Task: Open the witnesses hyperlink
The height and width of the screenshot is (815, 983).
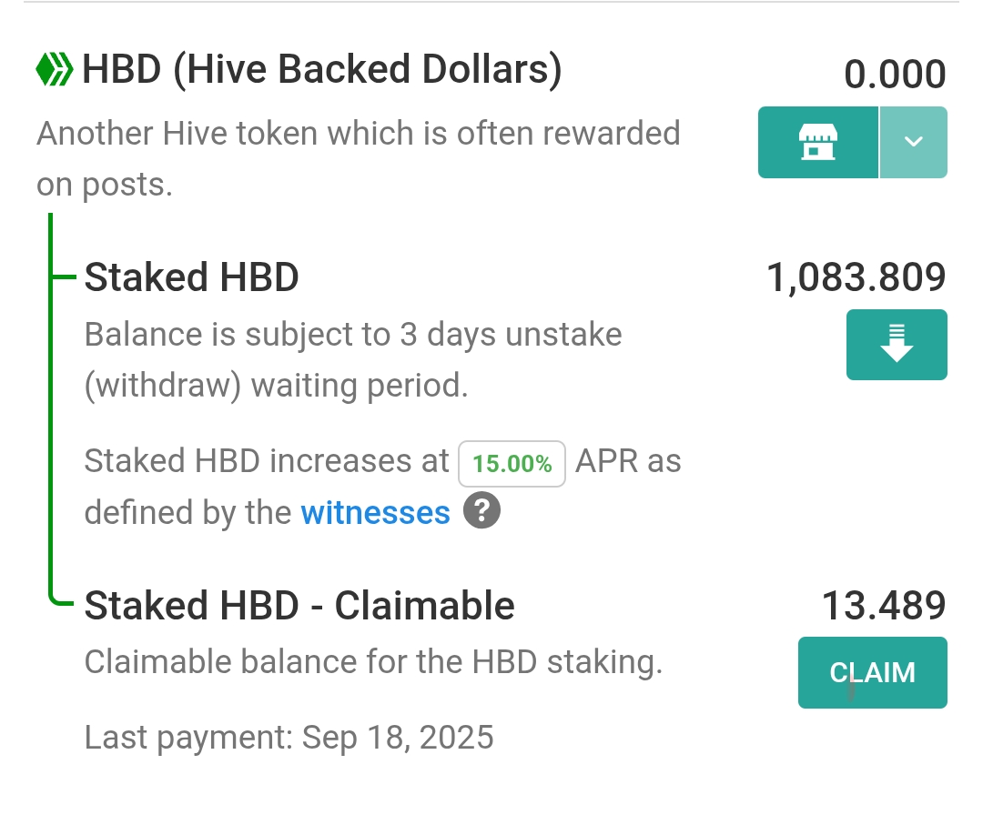Action: 375,512
